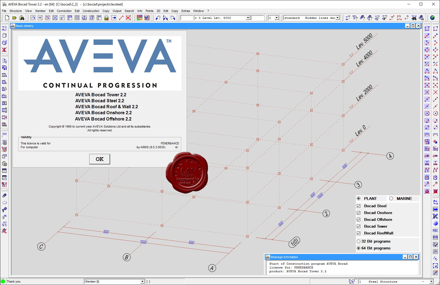
Task: Click OK on the AVEVA splash dialog
Action: click(x=100, y=159)
